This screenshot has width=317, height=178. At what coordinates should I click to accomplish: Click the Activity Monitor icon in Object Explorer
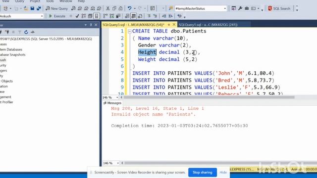33,32
